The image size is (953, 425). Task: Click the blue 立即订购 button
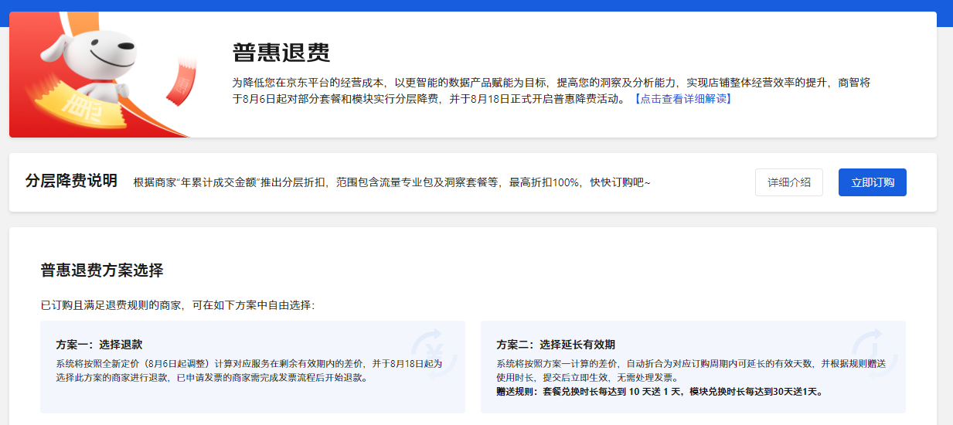click(x=873, y=182)
